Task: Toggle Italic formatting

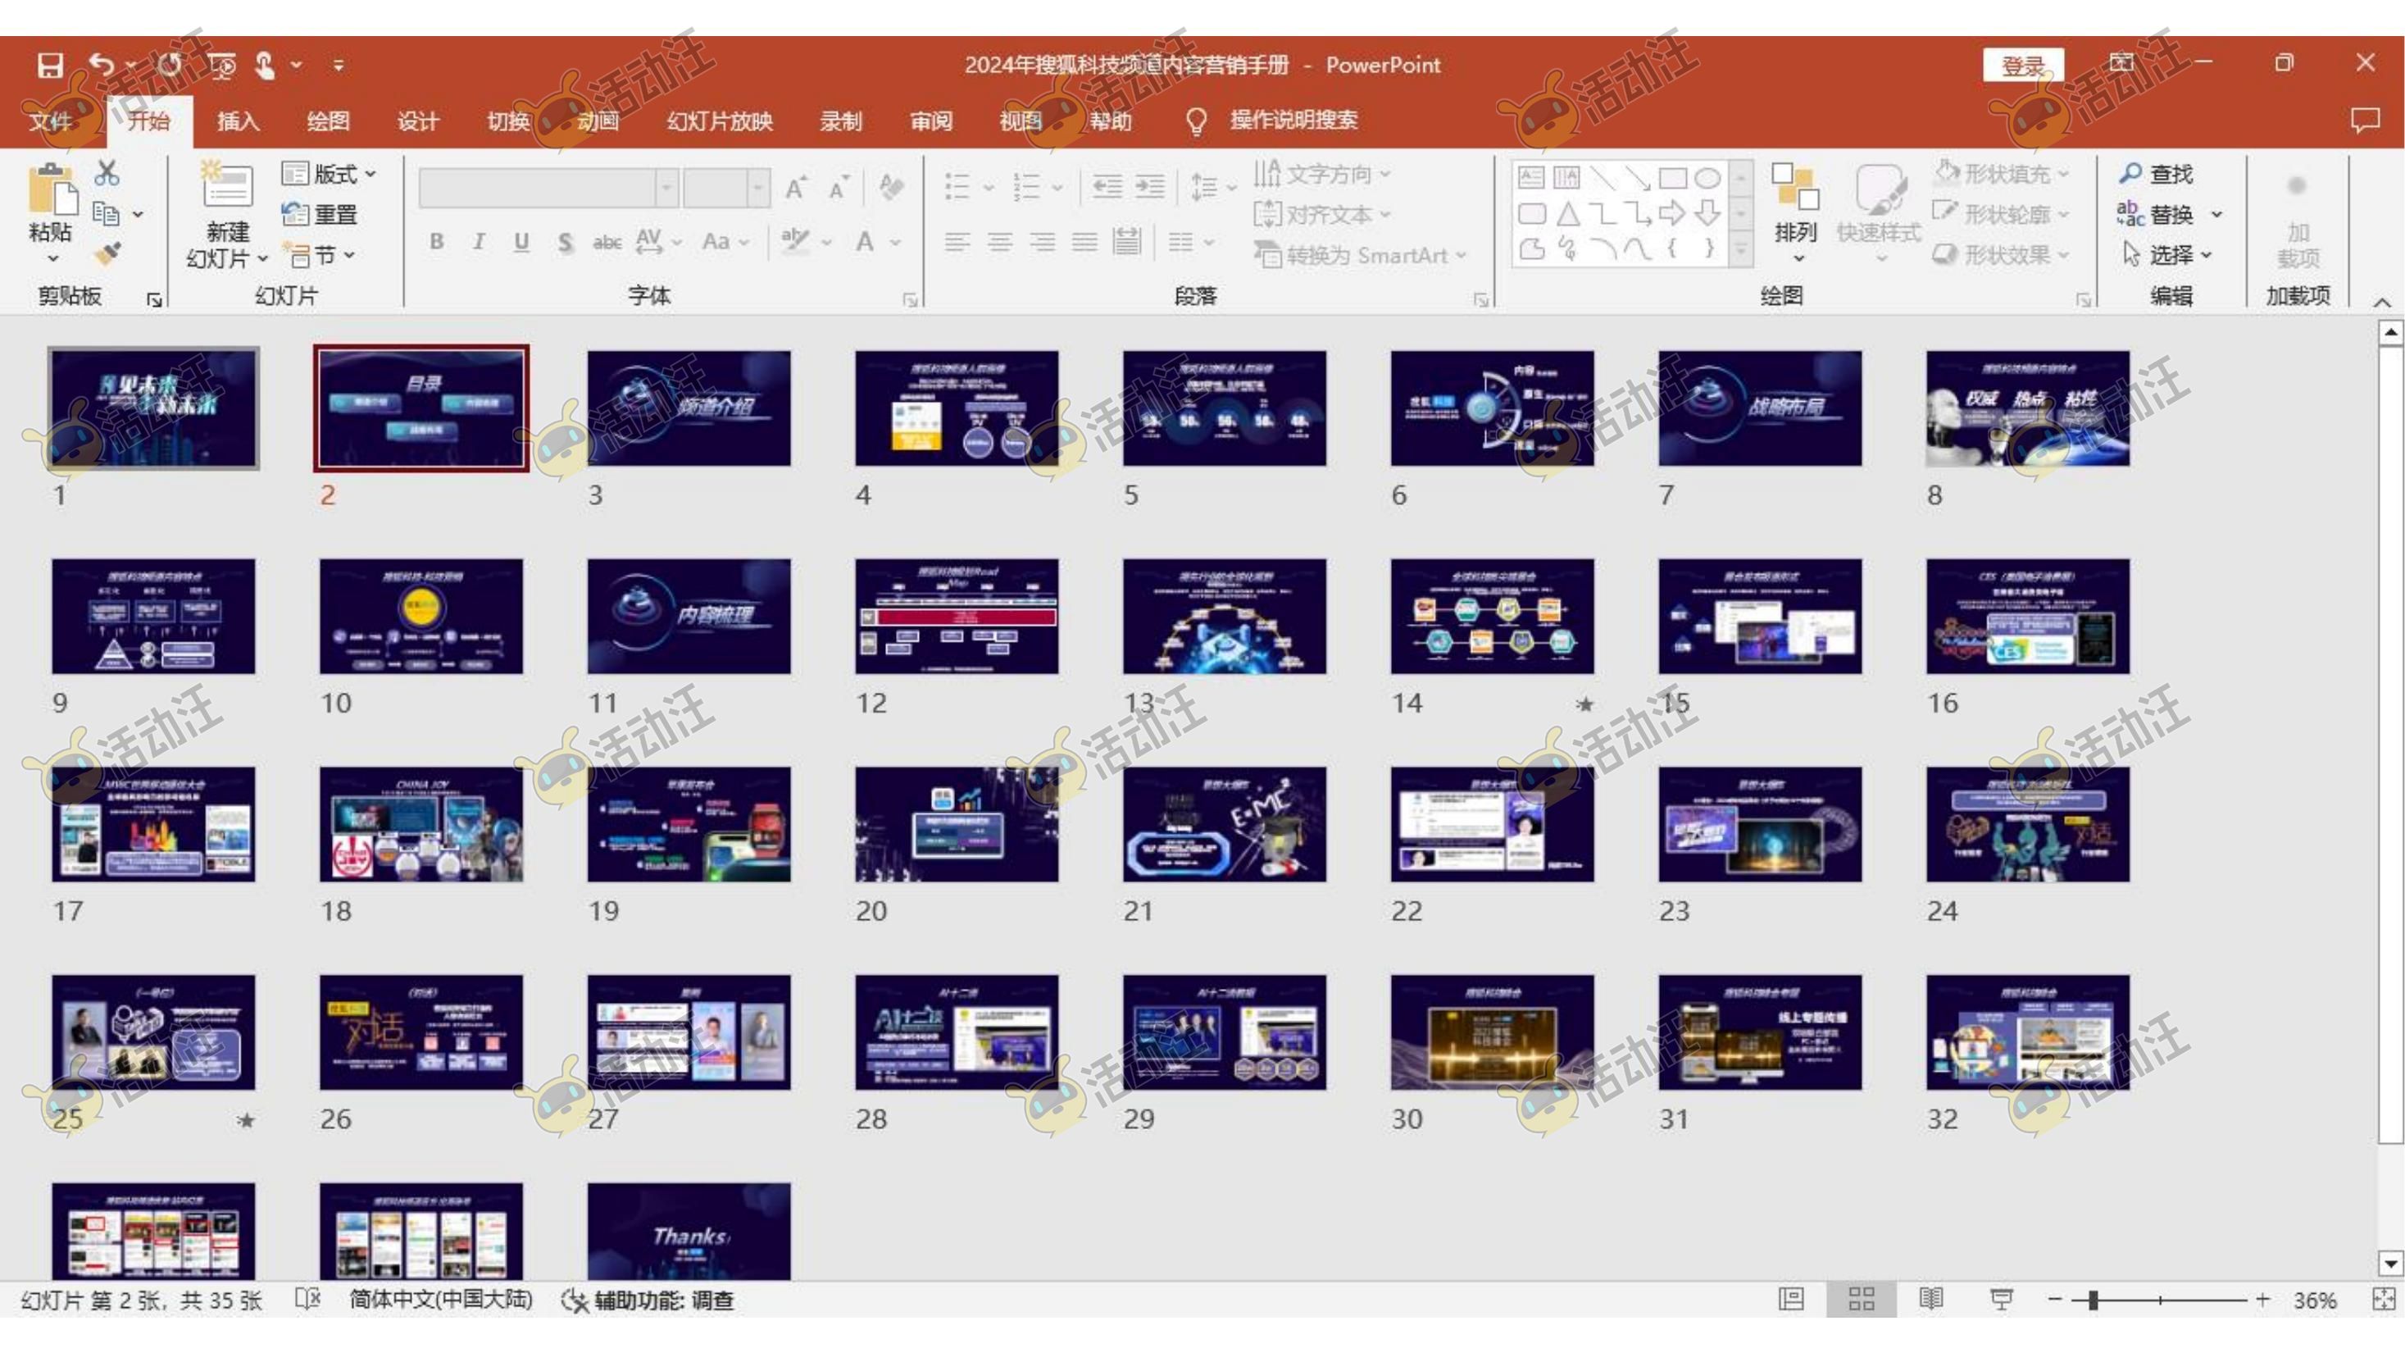Action: click(478, 242)
